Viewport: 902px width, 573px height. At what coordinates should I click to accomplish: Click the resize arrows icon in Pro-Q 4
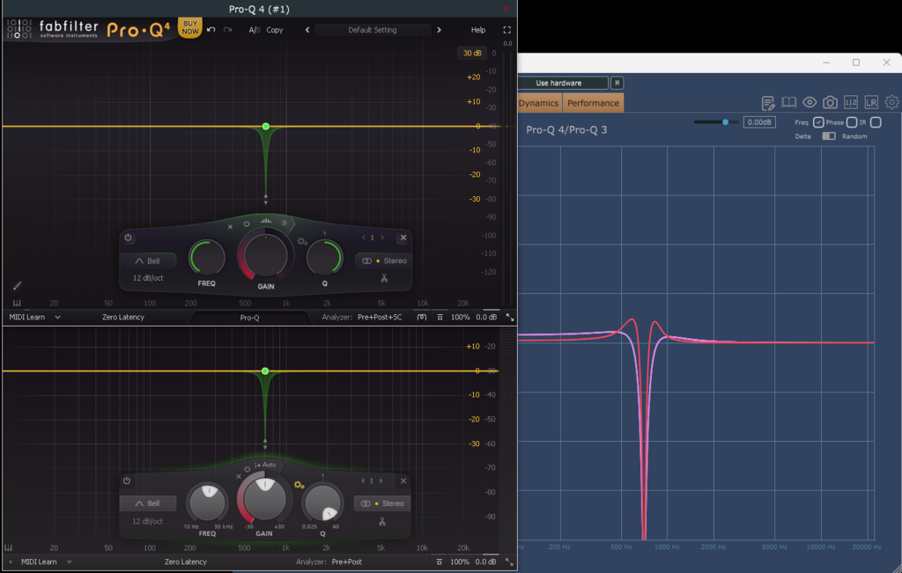click(510, 317)
